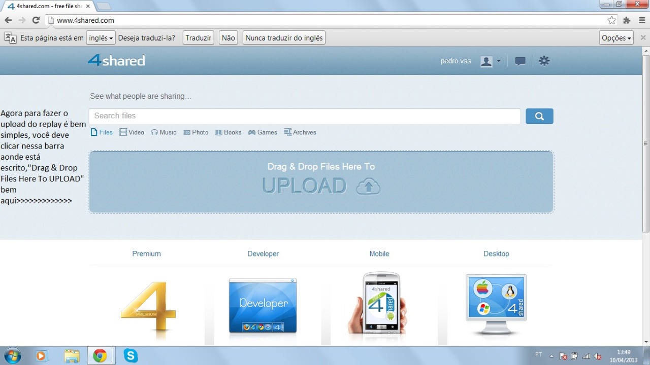
Task: Open the Windows Start button
Action: pyautogui.click(x=12, y=356)
